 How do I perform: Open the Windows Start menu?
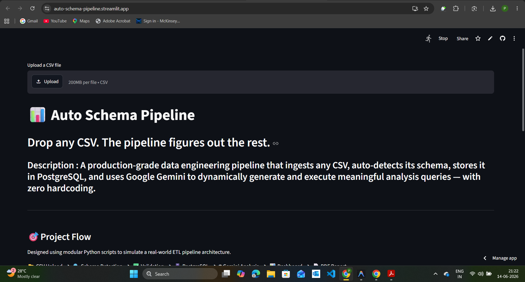134,274
